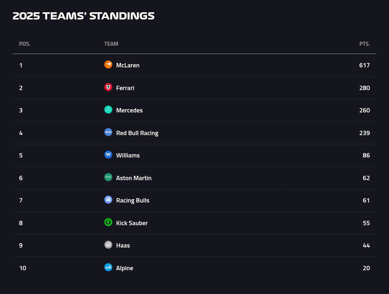This screenshot has width=389, height=294.
Task: Click the McLaren team logo icon
Action: (108, 65)
